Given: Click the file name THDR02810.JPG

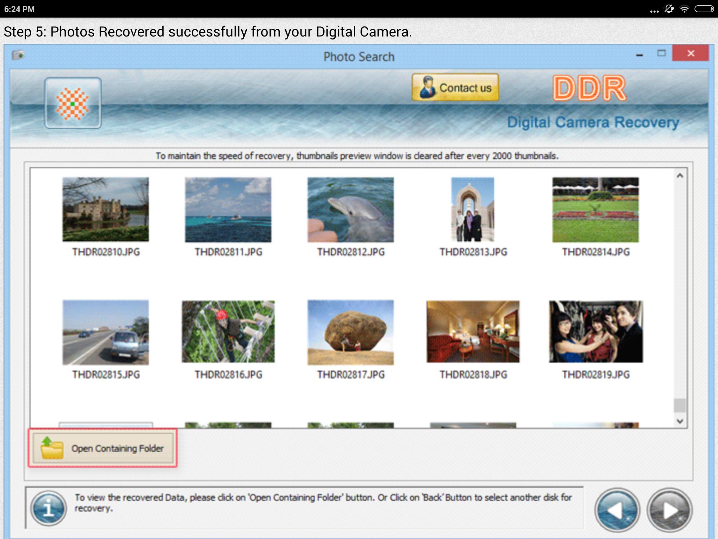Looking at the screenshot, I should coord(106,252).
